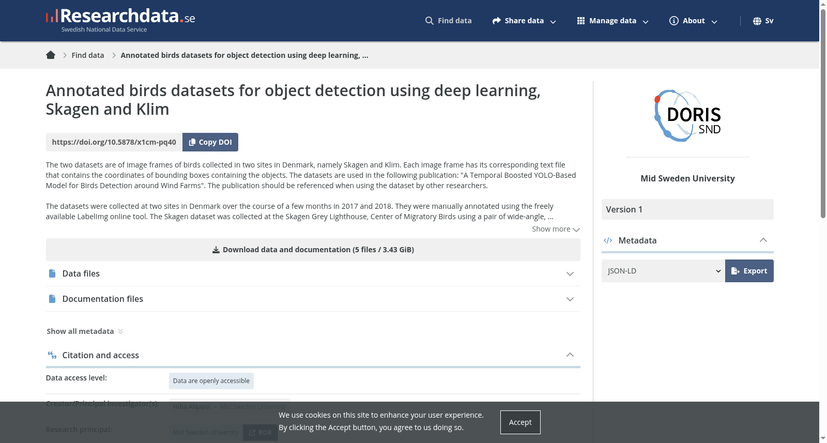Open the Manage data menu
This screenshot has width=827, height=443.
coord(612,21)
